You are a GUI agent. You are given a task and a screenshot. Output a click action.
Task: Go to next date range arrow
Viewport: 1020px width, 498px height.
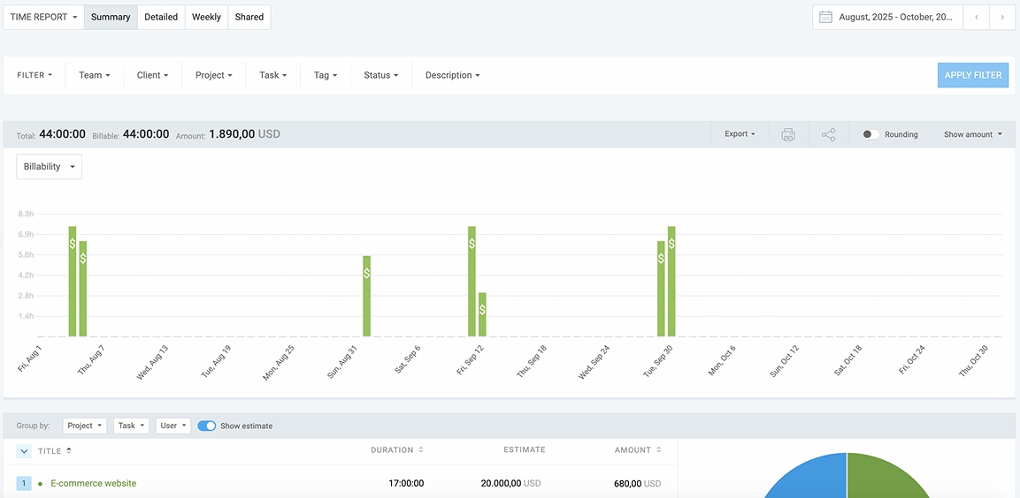[x=1002, y=17]
